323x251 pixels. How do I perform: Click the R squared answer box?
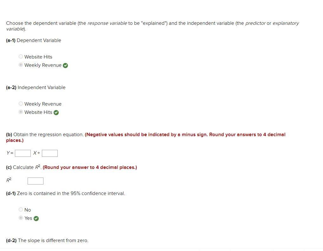35,181
